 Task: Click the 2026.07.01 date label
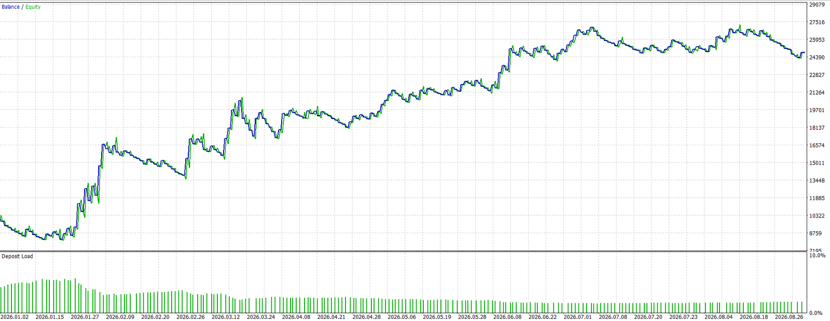click(x=578, y=317)
